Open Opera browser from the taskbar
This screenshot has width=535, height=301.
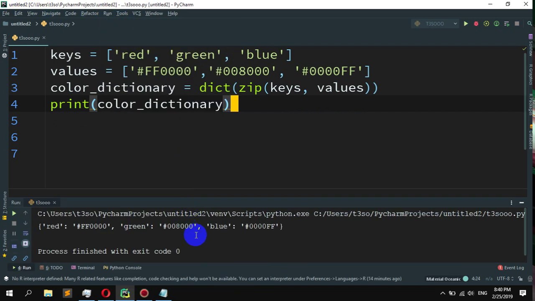[106, 293]
